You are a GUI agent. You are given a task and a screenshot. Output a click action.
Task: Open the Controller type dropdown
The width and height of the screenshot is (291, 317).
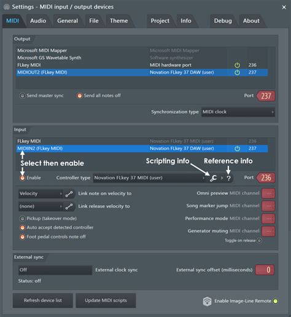pyautogui.click(x=149, y=178)
